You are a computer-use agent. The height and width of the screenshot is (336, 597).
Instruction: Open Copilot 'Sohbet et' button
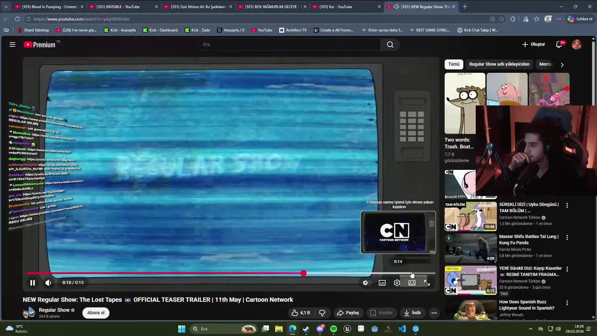(x=580, y=19)
